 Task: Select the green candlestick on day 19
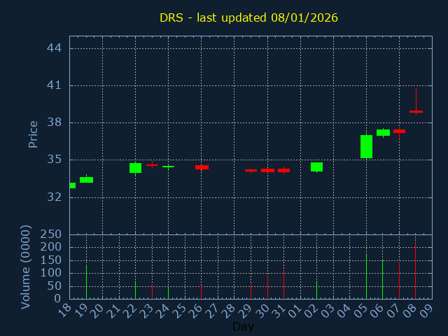(86, 180)
